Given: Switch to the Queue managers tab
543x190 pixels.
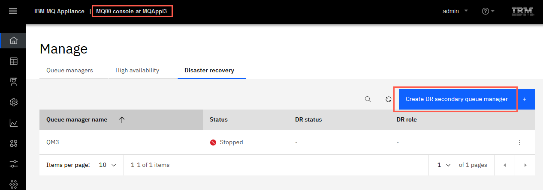Looking at the screenshot, I should coord(69,70).
